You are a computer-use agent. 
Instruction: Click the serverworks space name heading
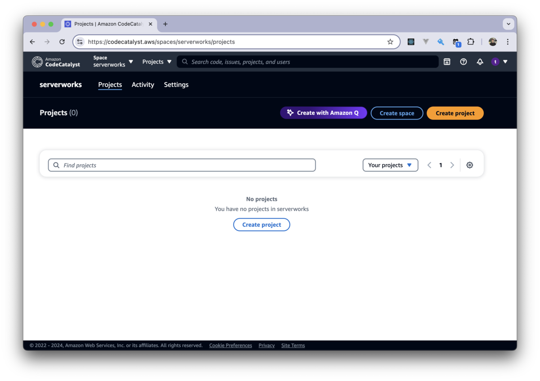click(61, 85)
